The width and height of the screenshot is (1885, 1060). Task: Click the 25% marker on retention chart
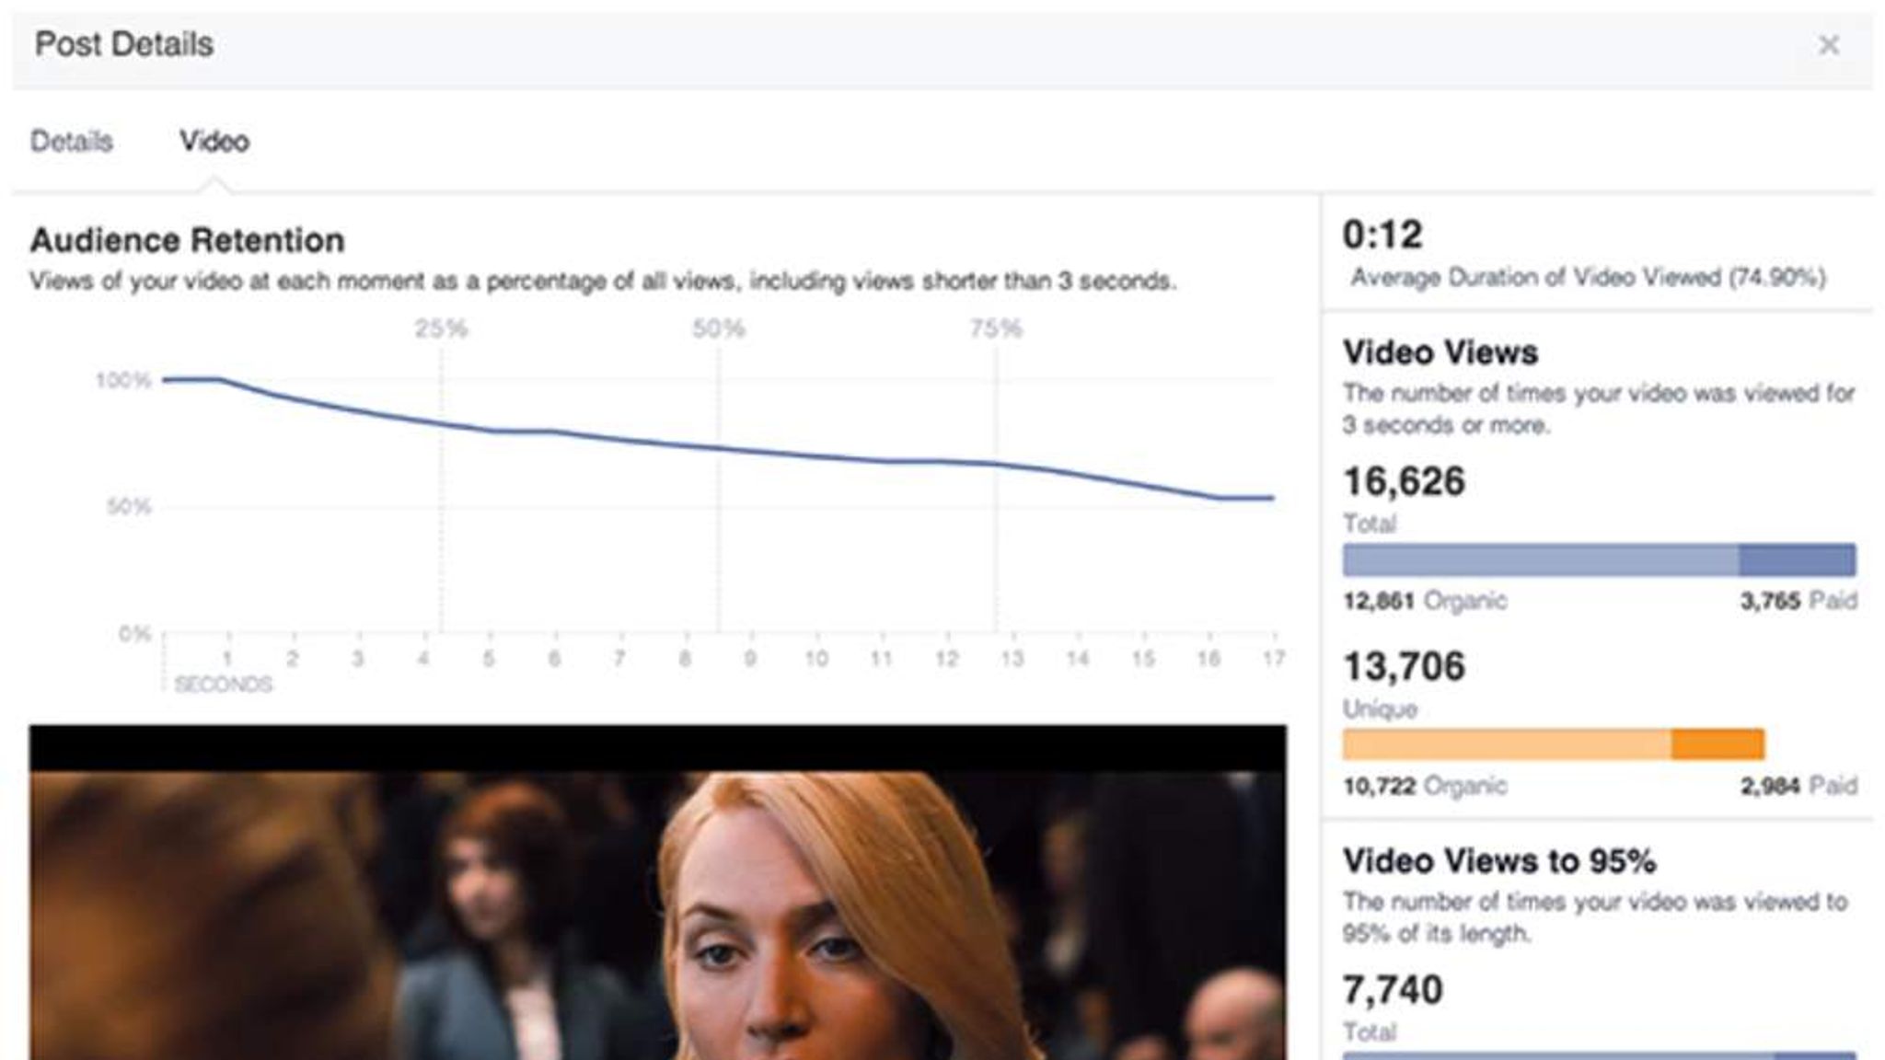pyautogui.click(x=441, y=329)
